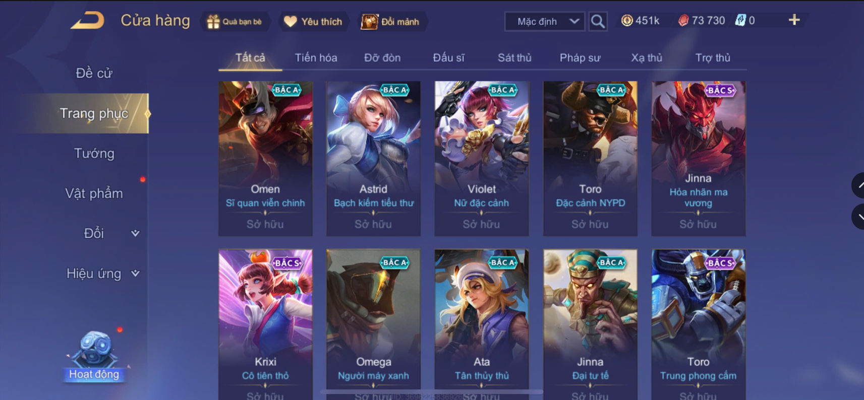864x400 pixels.
Task: Click the red gem 73 730 icon
Action: coord(683,21)
